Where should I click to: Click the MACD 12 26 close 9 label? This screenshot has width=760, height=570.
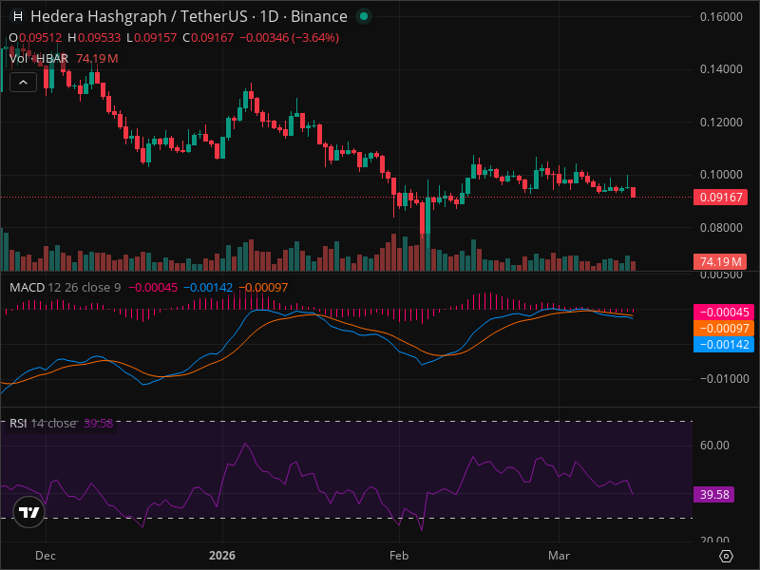click(x=65, y=288)
